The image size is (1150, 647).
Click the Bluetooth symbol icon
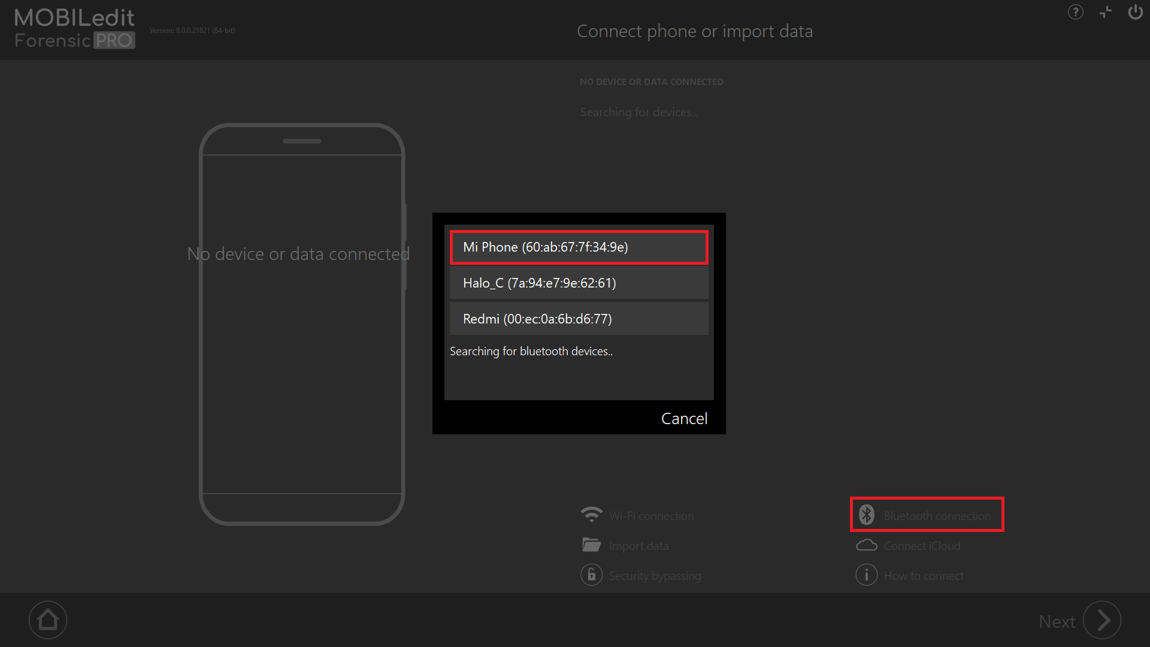tap(867, 515)
